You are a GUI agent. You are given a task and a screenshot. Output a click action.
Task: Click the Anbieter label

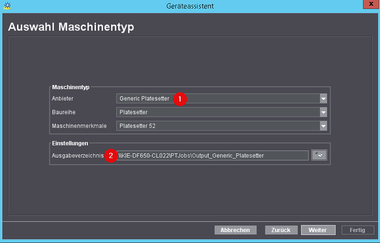pyautogui.click(x=62, y=99)
